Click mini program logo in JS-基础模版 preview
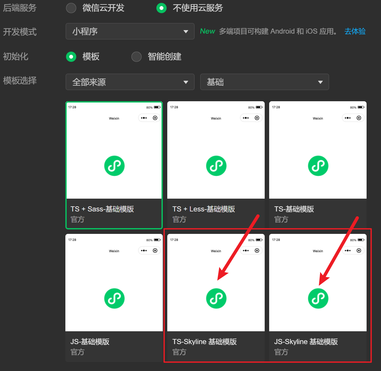The height and width of the screenshot is (371, 381). point(114,298)
